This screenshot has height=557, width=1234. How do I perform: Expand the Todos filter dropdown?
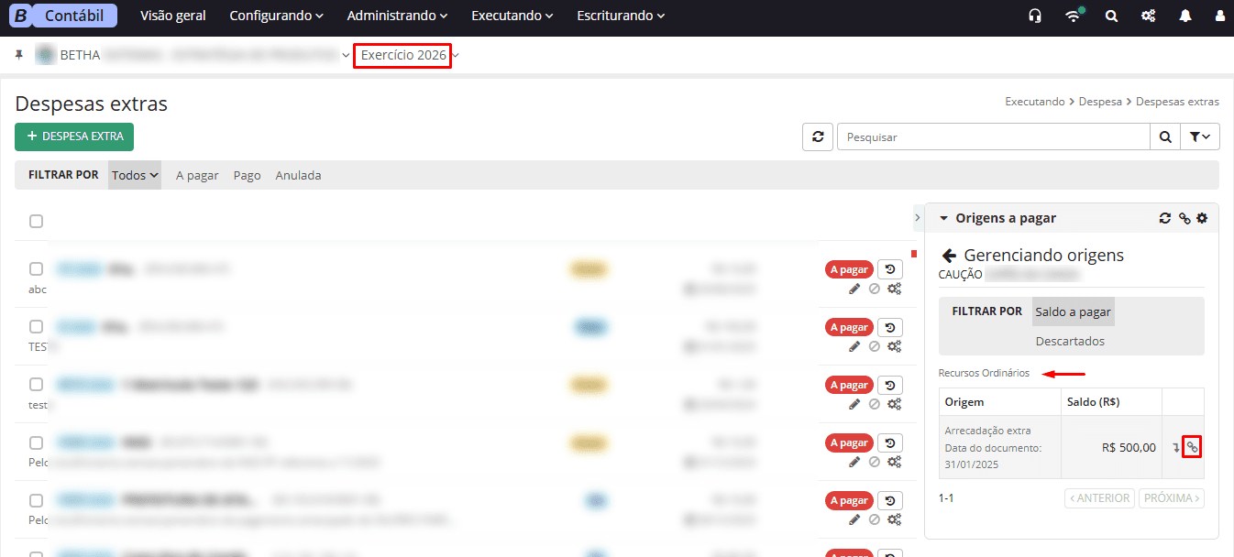(x=135, y=175)
